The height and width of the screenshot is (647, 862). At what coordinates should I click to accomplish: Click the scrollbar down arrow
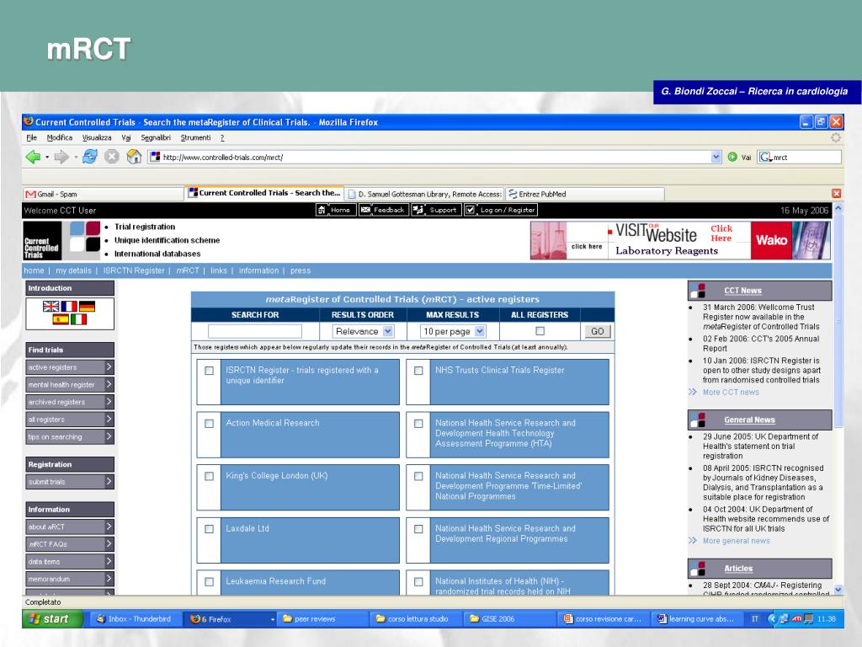pos(838,589)
